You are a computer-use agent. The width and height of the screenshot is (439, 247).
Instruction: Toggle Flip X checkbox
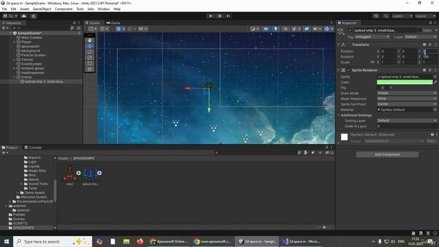[379, 88]
